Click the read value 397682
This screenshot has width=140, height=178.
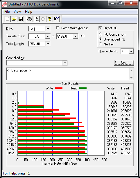coord(126,136)
